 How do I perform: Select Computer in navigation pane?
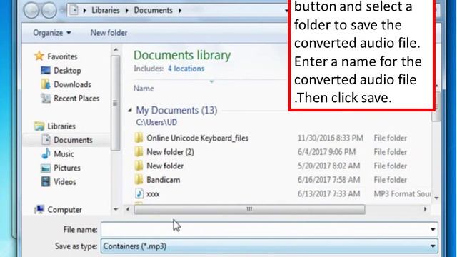(64, 209)
